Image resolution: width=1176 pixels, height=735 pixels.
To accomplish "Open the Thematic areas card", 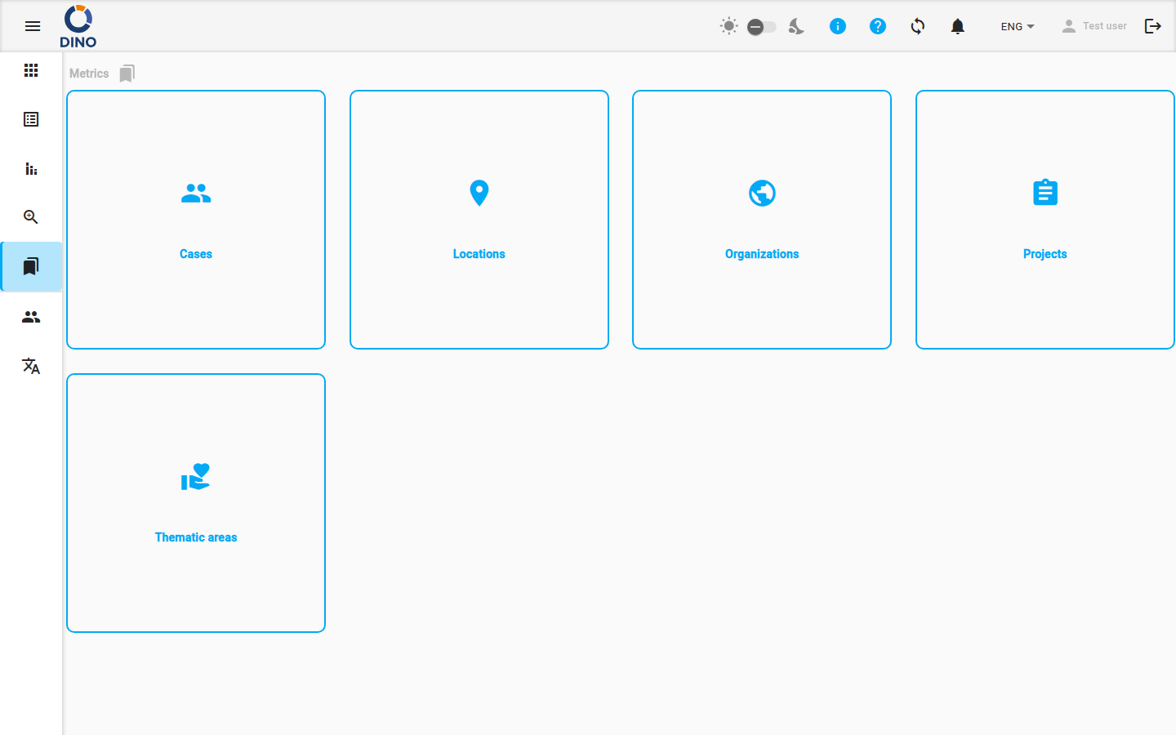I will point(196,503).
